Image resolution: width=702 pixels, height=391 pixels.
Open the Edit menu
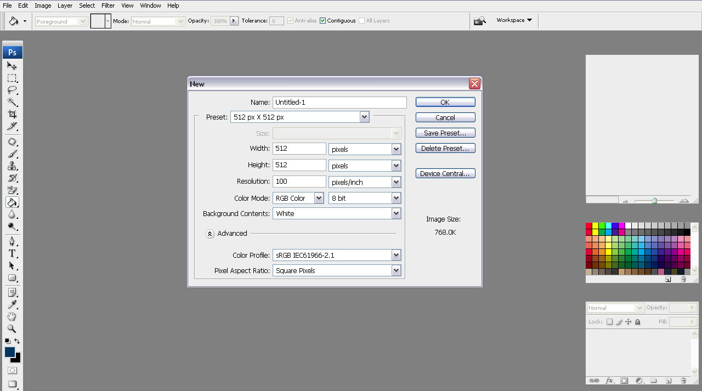tap(23, 5)
